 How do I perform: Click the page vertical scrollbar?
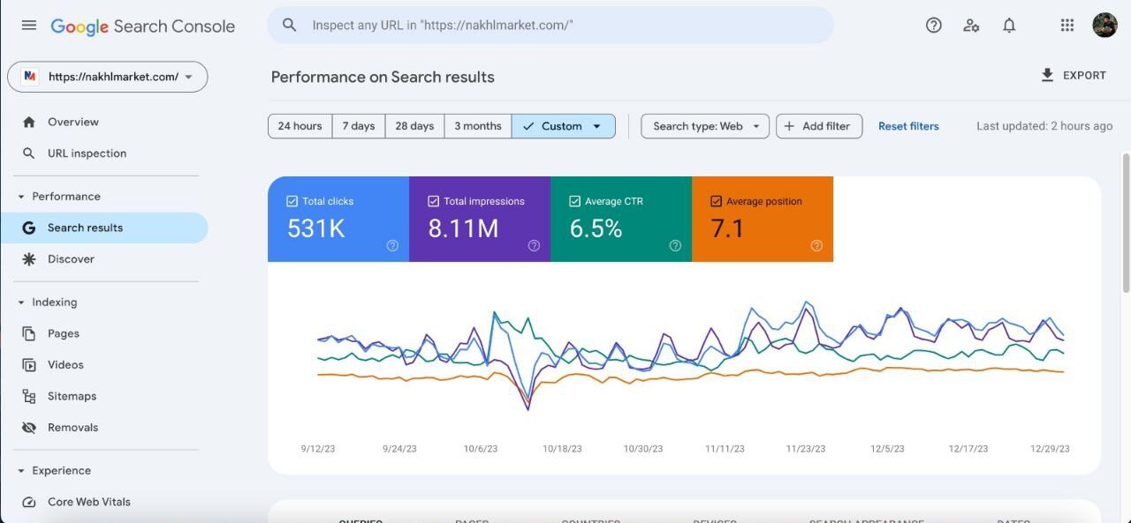click(x=1125, y=220)
